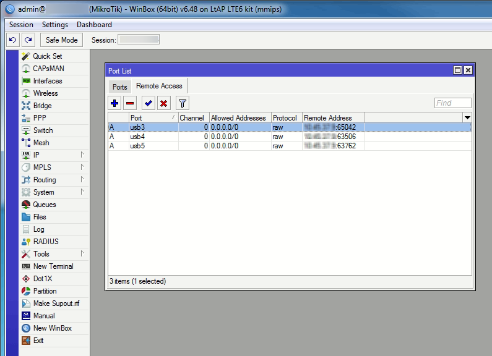492x356 pixels.
Task: Disable entry with red X button
Action: point(163,103)
